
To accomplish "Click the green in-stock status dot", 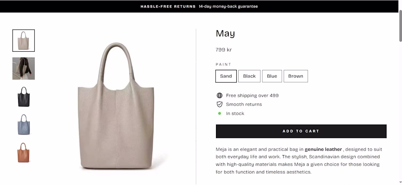I will click(220, 114).
